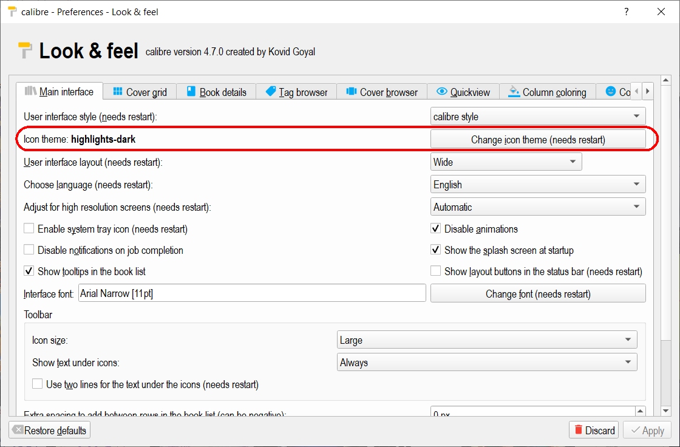Click the Quickview eye icon
This screenshot has height=447, width=680.
tap(442, 92)
